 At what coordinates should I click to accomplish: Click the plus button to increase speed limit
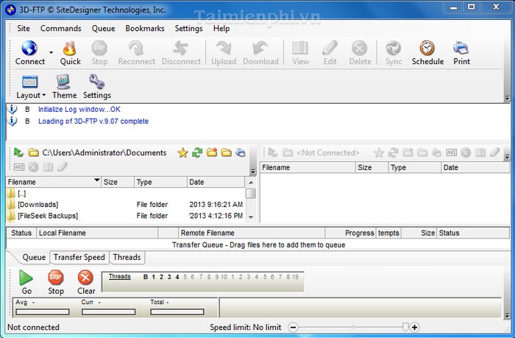tap(415, 327)
